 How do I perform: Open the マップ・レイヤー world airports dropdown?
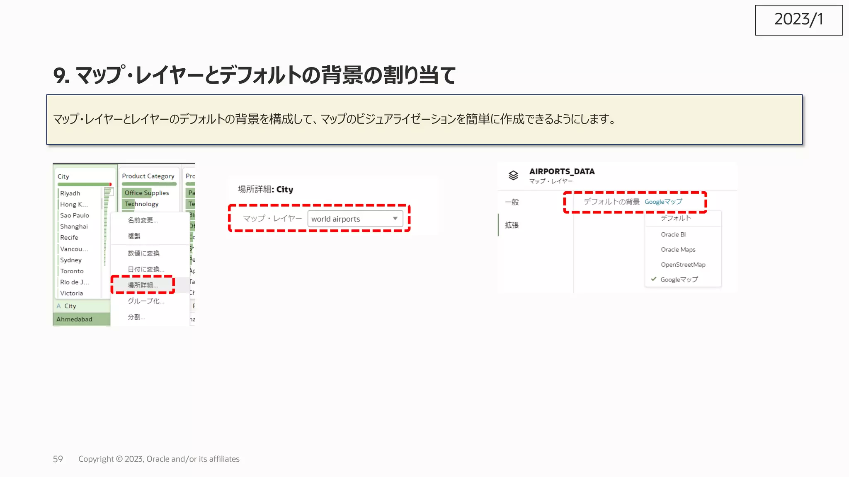click(354, 219)
